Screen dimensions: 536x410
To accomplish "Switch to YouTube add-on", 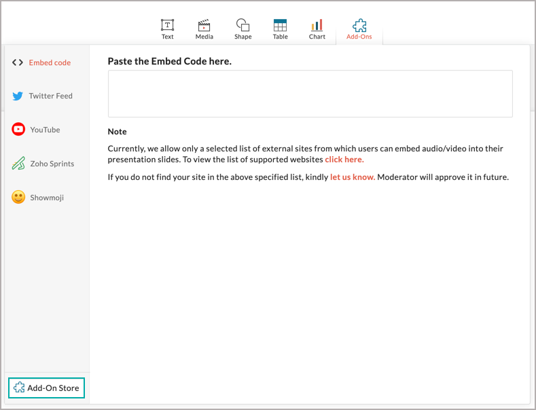I will pyautogui.click(x=47, y=130).
